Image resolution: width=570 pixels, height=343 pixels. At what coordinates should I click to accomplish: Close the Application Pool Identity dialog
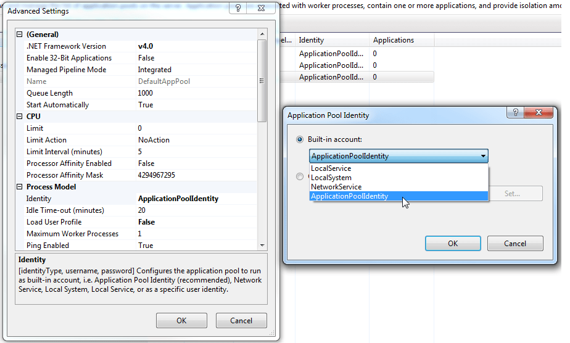(x=539, y=112)
